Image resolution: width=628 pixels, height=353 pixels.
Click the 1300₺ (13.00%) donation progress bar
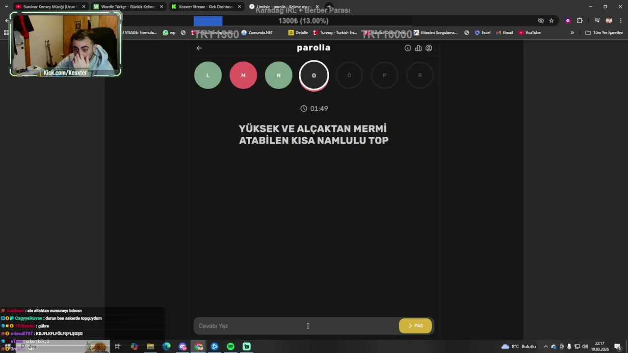303,21
